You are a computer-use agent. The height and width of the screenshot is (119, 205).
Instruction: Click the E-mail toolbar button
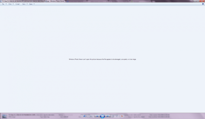click(18, 4)
